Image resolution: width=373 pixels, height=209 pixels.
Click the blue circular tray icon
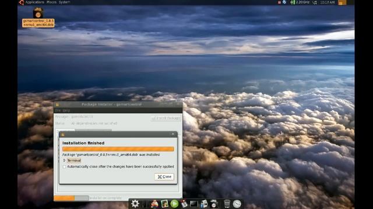tap(284, 2)
